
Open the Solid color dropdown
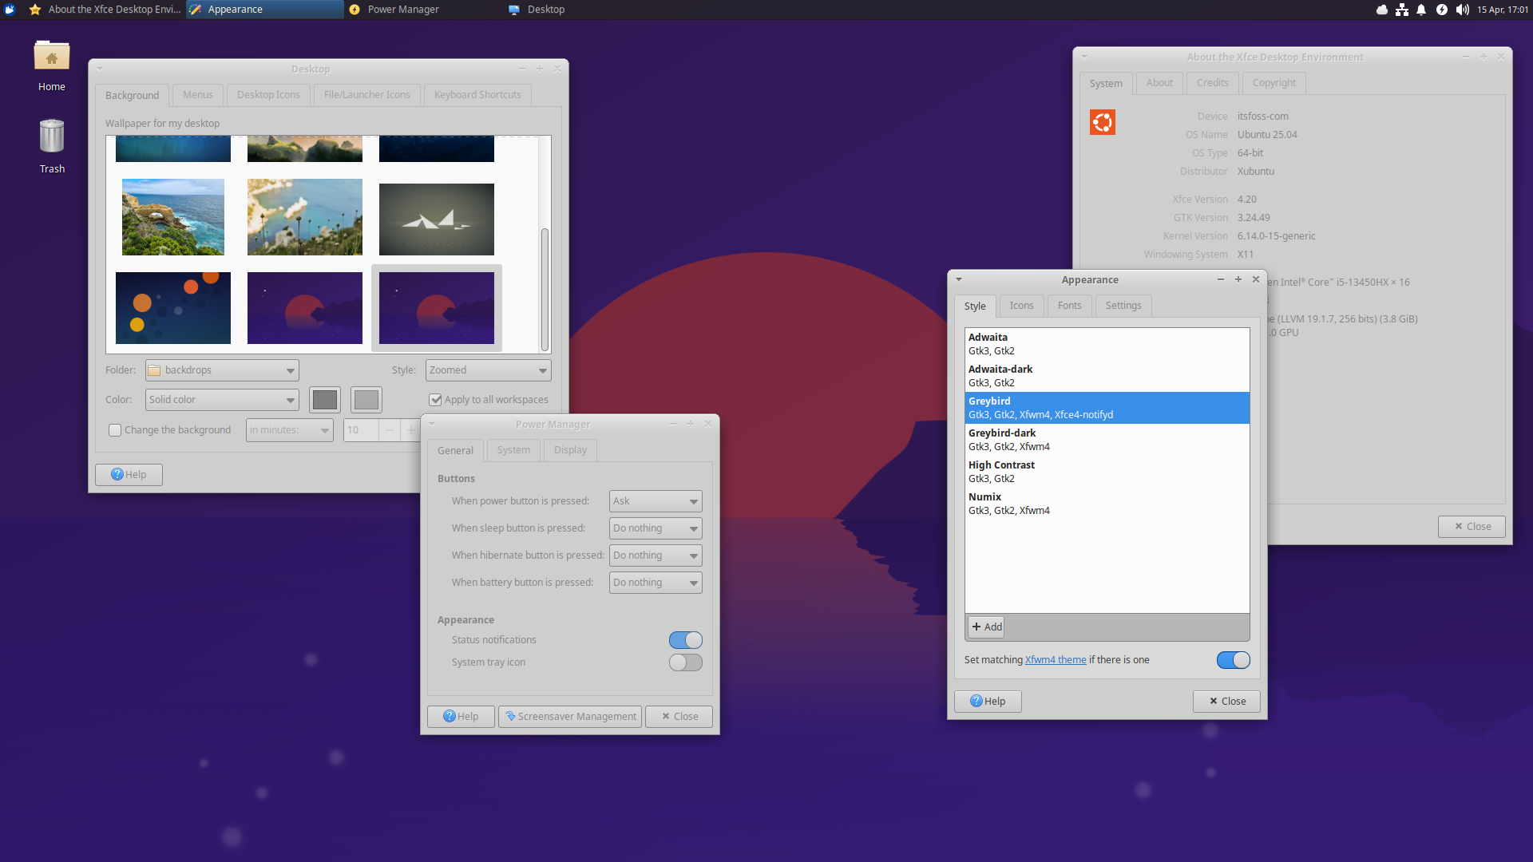click(x=221, y=399)
